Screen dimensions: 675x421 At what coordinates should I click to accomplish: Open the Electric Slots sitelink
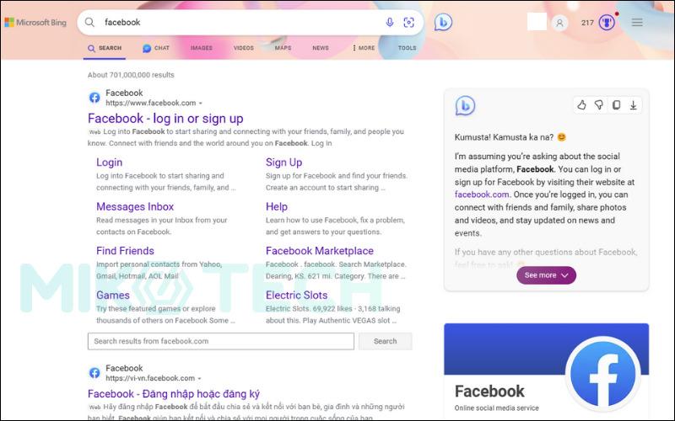[297, 296]
